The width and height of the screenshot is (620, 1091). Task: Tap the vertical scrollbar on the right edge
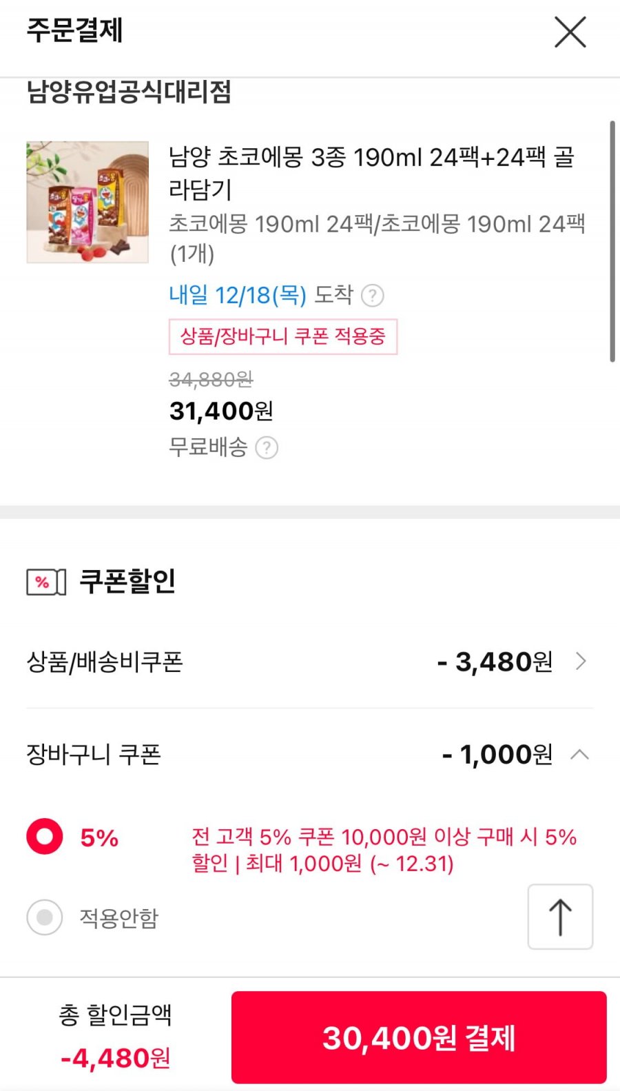[x=612, y=241]
